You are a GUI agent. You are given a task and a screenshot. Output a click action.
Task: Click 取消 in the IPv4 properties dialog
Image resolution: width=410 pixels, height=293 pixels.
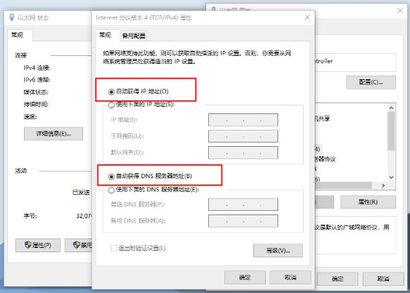point(291,277)
